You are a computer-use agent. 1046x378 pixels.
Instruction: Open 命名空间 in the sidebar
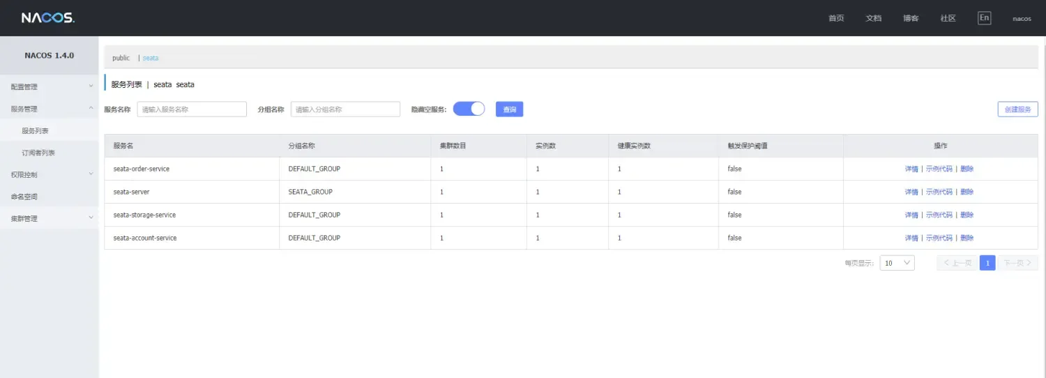click(x=50, y=197)
